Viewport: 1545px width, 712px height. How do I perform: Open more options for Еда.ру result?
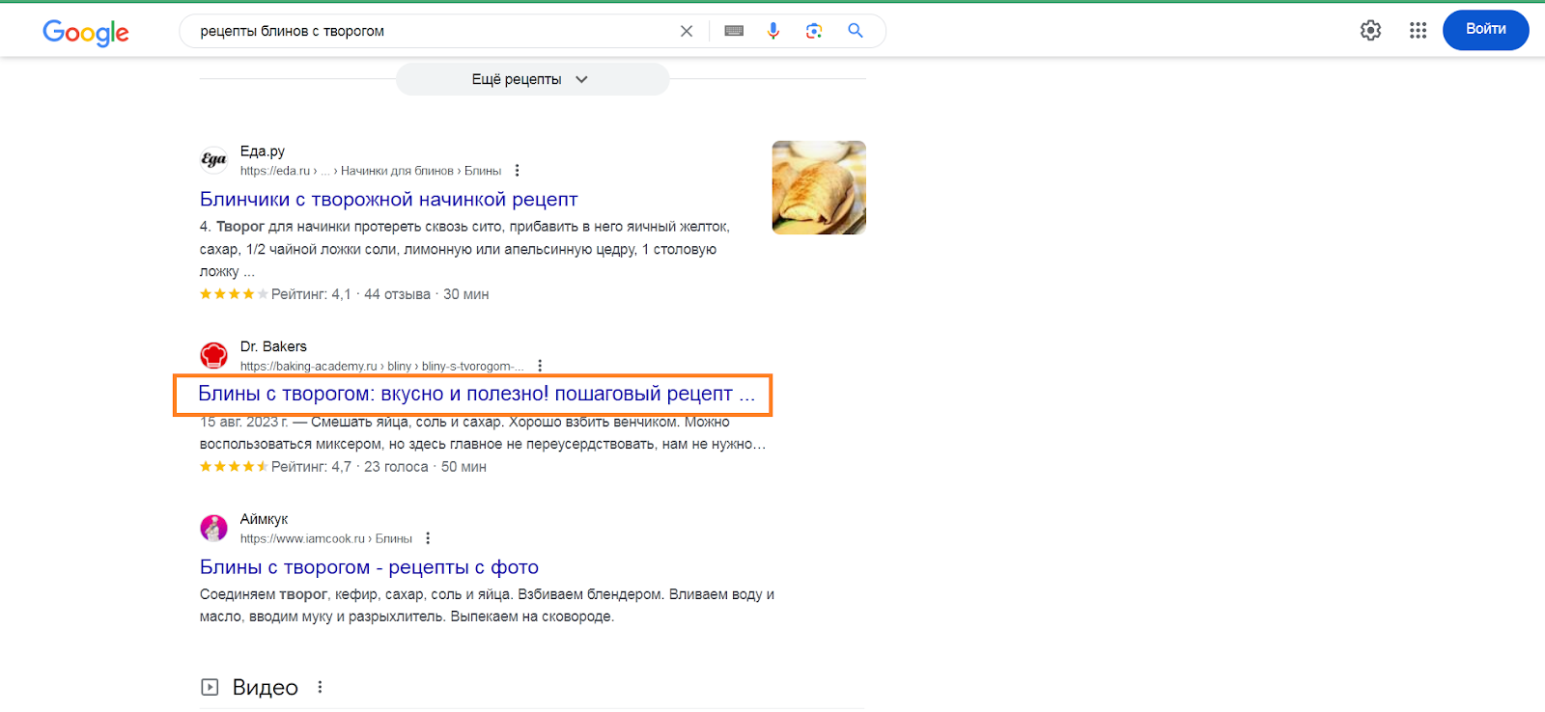coord(518,171)
